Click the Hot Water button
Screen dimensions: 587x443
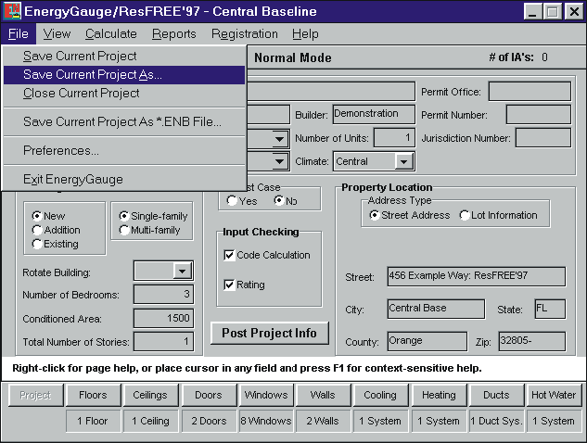[x=554, y=395]
